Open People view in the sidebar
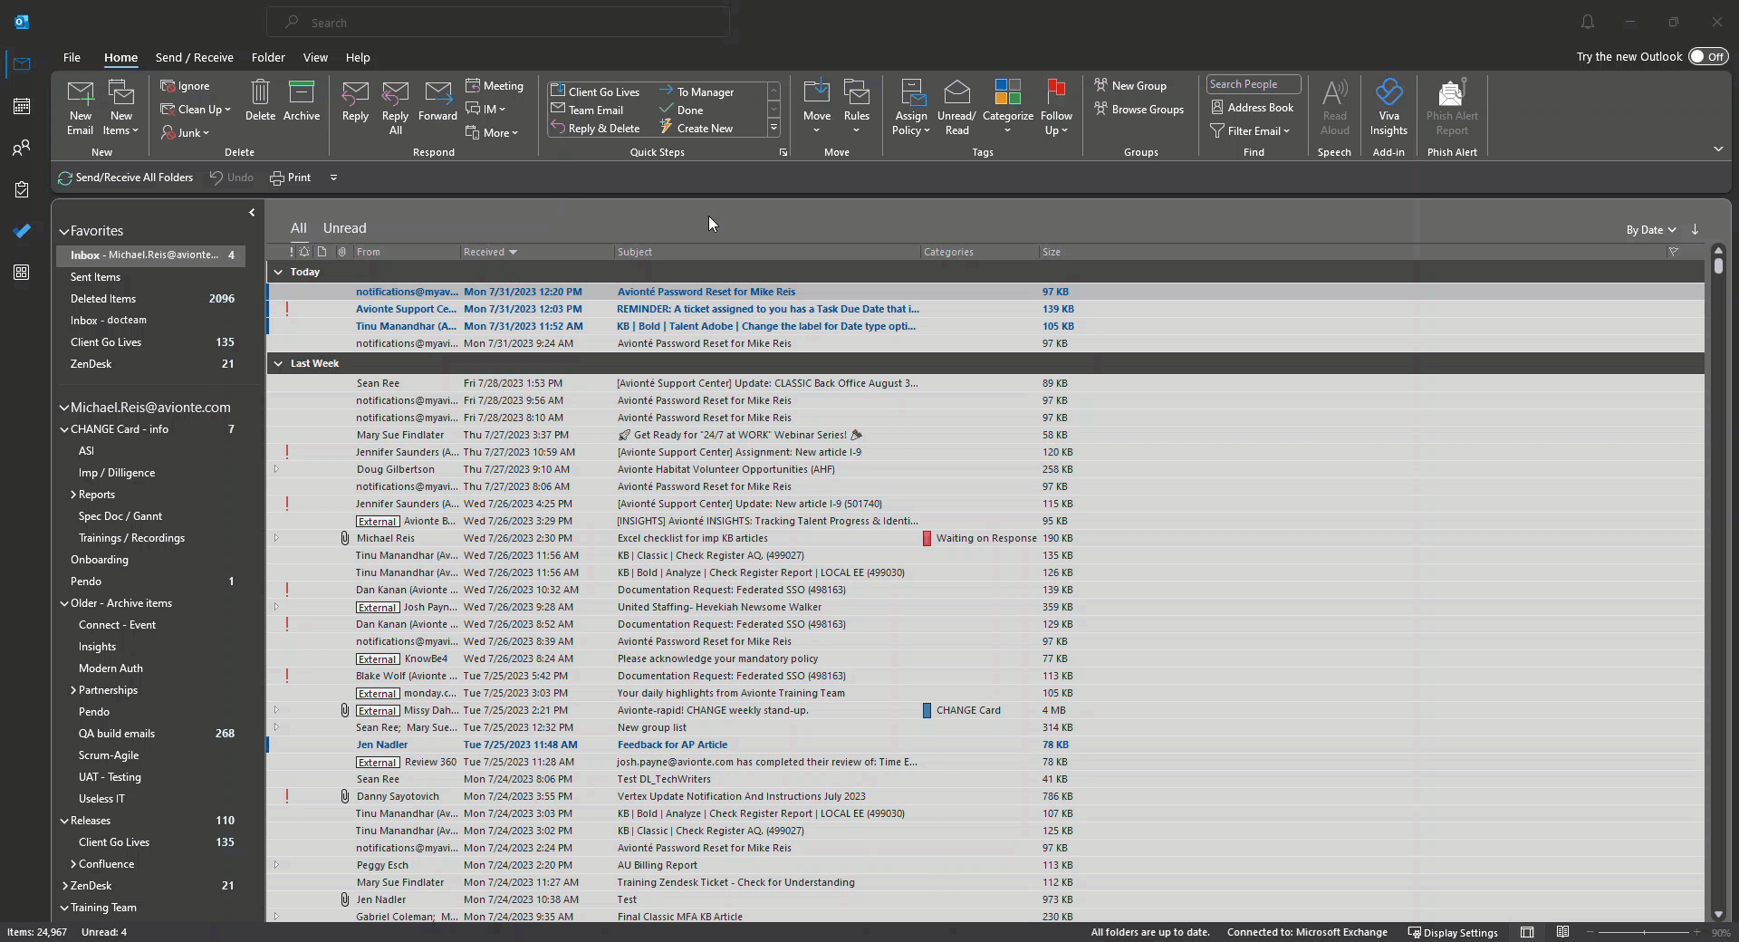Screen dimensions: 1739x942 click(22, 148)
